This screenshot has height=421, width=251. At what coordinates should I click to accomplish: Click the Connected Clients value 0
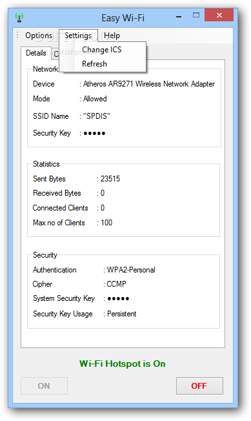click(103, 208)
